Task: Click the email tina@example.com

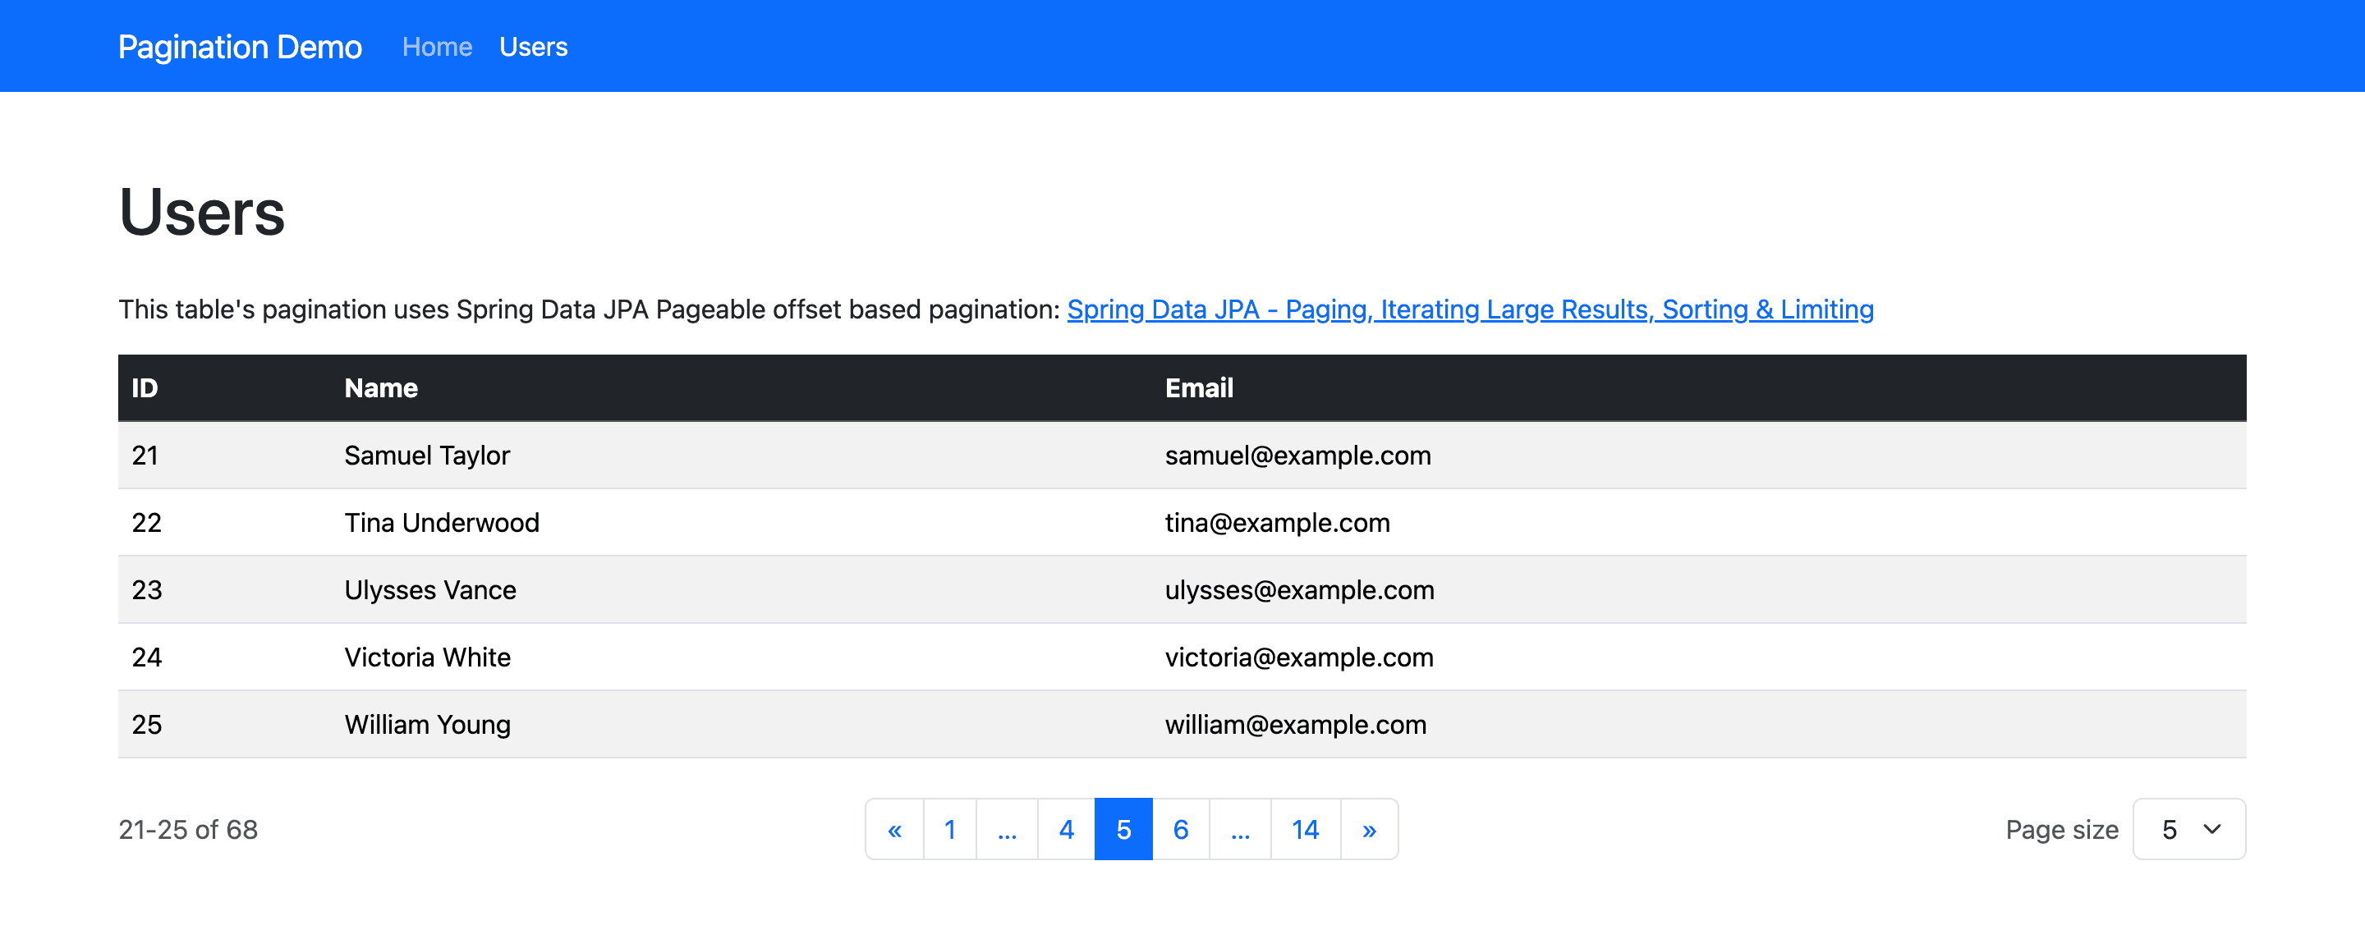Action: [x=1277, y=522]
